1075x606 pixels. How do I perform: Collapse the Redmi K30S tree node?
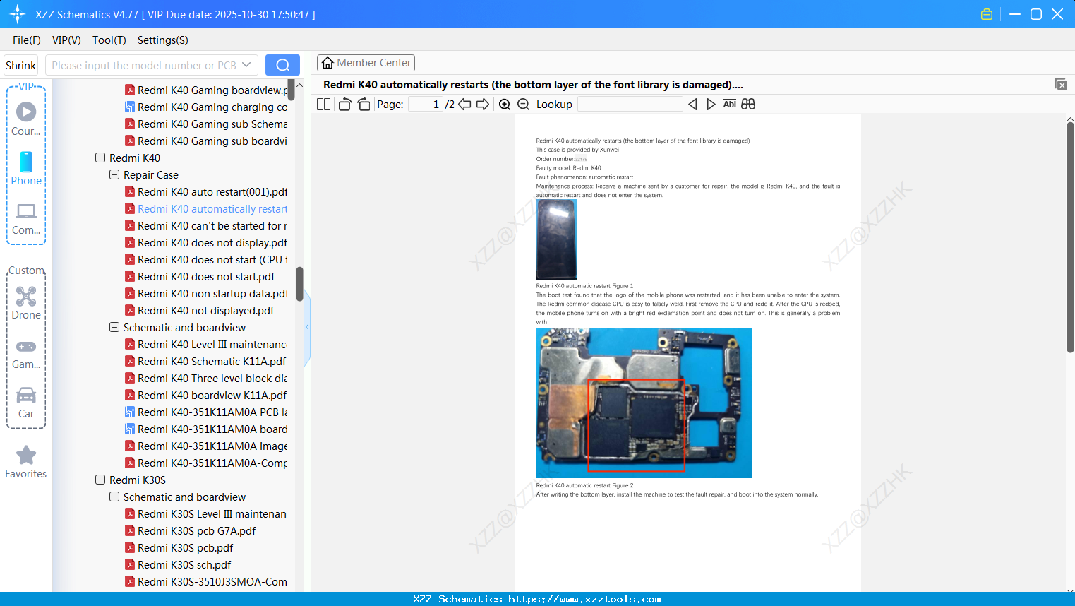coord(100,480)
